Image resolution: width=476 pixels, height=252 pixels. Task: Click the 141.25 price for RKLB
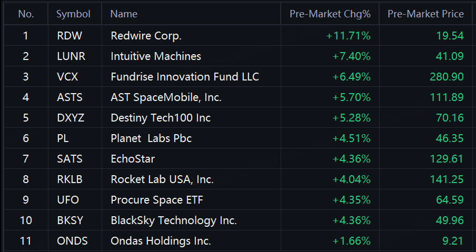tap(447, 179)
